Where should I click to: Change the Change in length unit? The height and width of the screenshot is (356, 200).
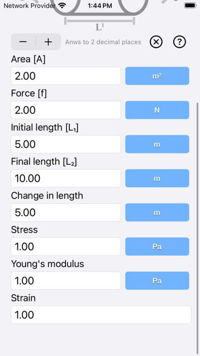coord(157,212)
